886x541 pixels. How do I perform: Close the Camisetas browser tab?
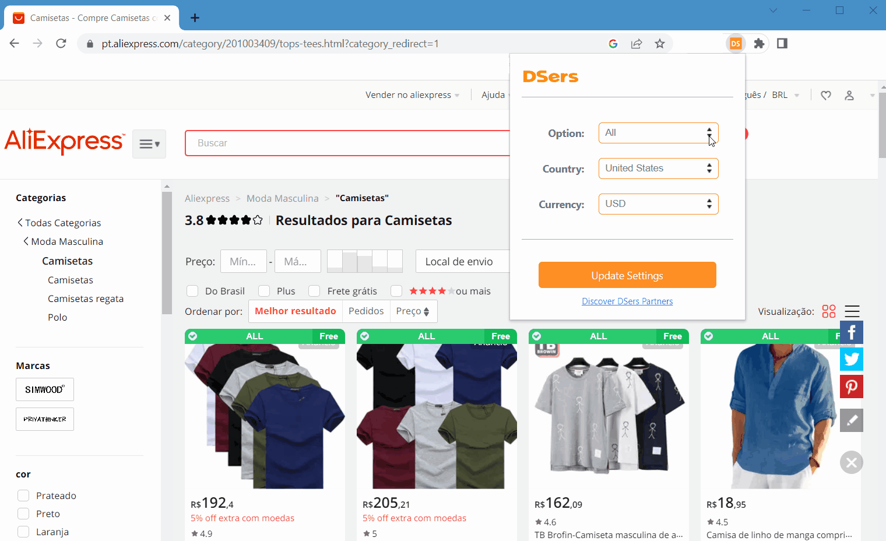[x=167, y=18]
